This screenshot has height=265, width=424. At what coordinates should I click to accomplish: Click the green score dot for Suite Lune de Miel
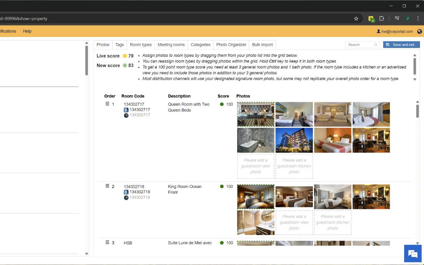[222, 243]
